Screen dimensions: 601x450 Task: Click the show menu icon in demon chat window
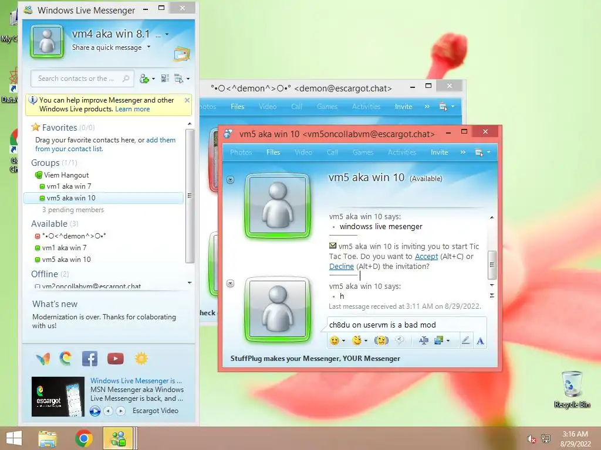click(443, 107)
